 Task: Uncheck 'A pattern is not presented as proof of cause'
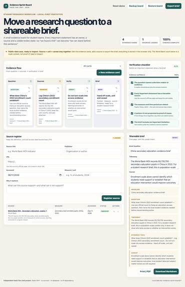132,113
